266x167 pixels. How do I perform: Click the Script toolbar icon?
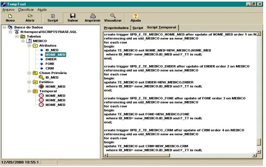click(x=53, y=16)
